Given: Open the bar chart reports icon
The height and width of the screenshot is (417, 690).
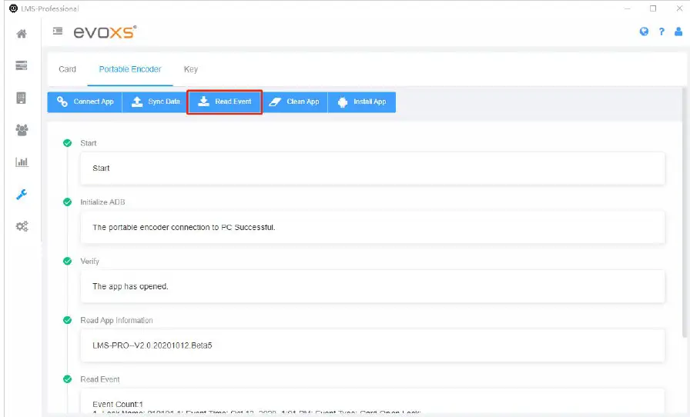Looking at the screenshot, I should pos(22,162).
